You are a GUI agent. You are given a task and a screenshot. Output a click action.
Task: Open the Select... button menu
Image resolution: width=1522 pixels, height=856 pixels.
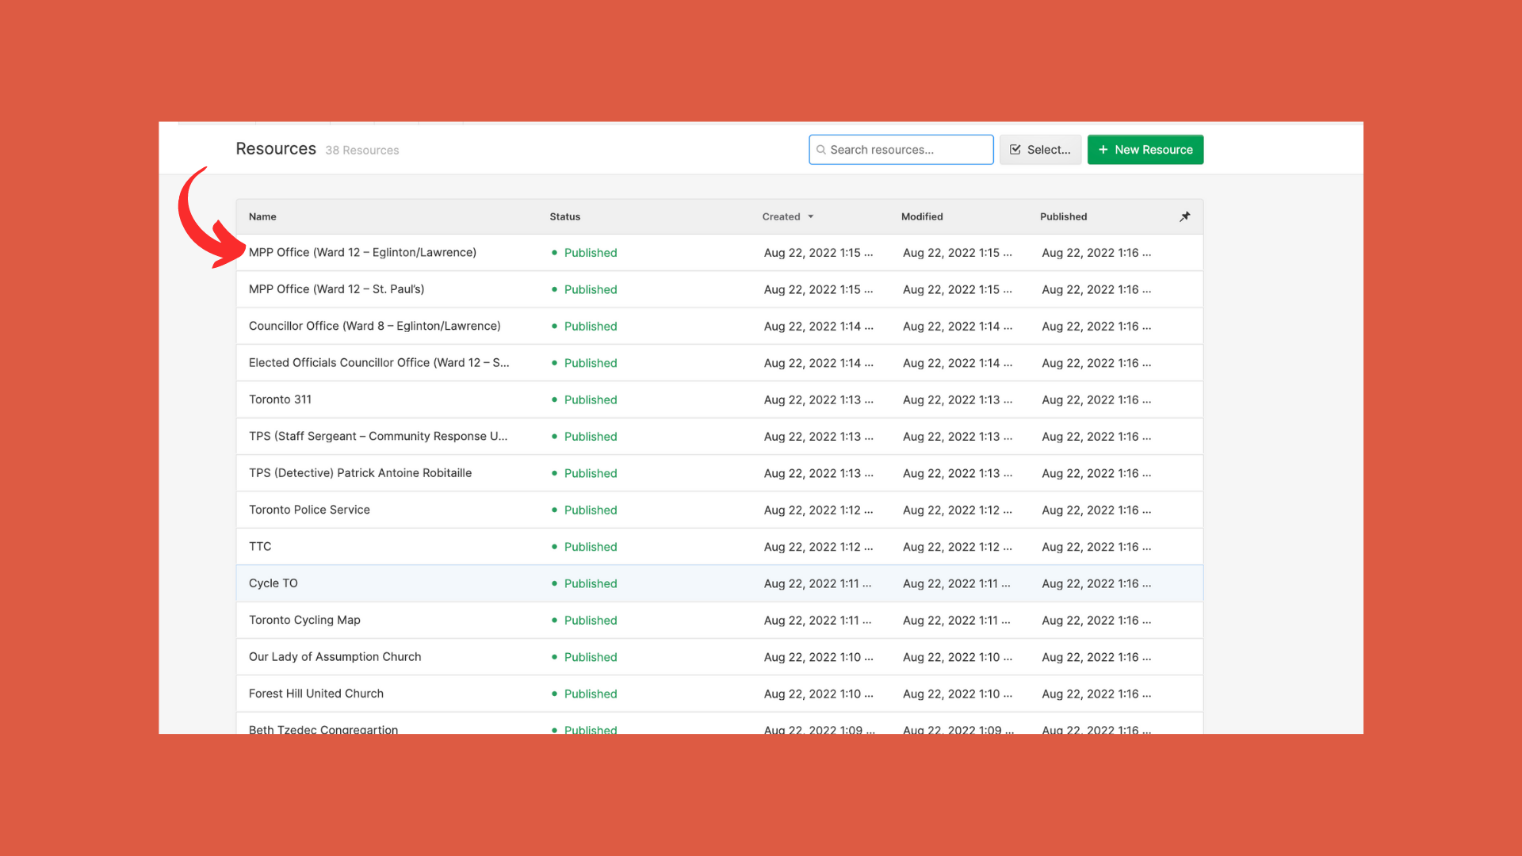[1040, 150]
